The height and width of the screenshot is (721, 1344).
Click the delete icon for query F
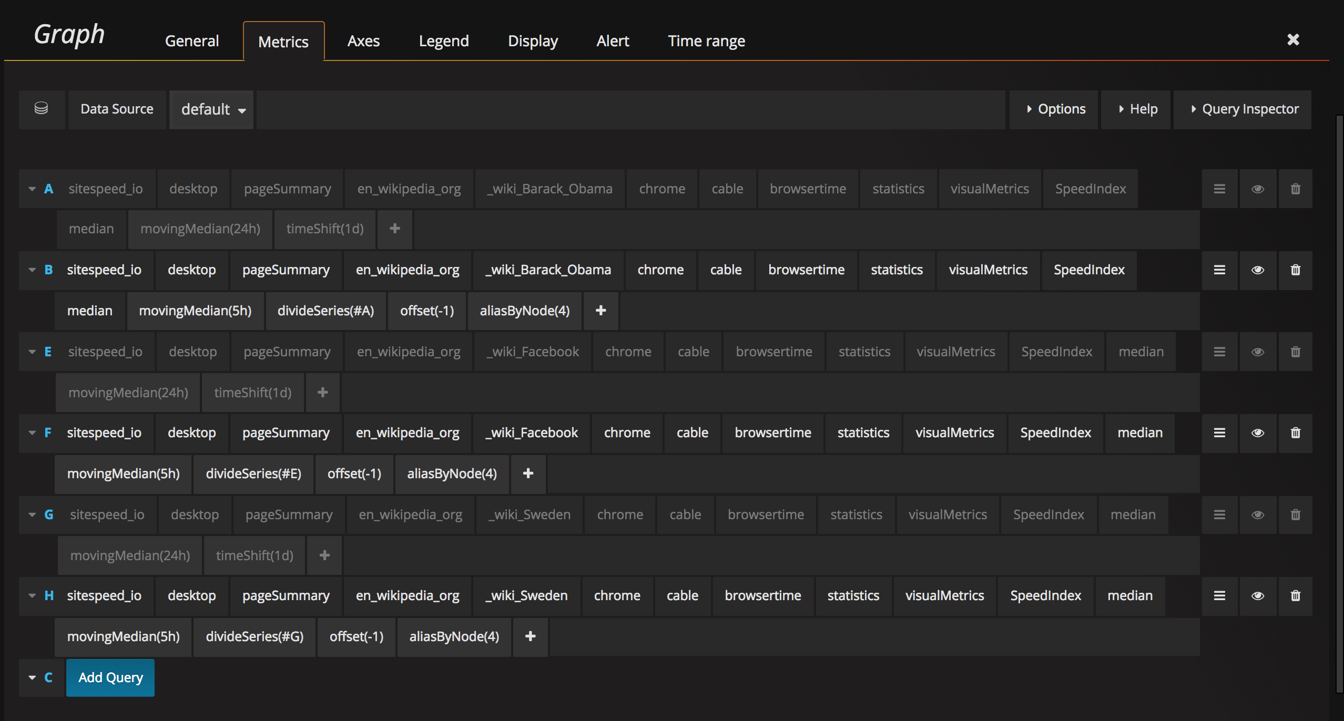(x=1294, y=432)
